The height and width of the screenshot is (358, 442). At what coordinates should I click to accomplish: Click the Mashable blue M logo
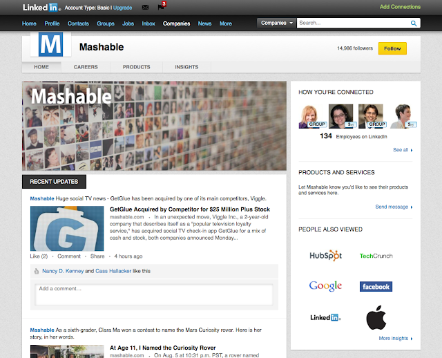point(50,46)
